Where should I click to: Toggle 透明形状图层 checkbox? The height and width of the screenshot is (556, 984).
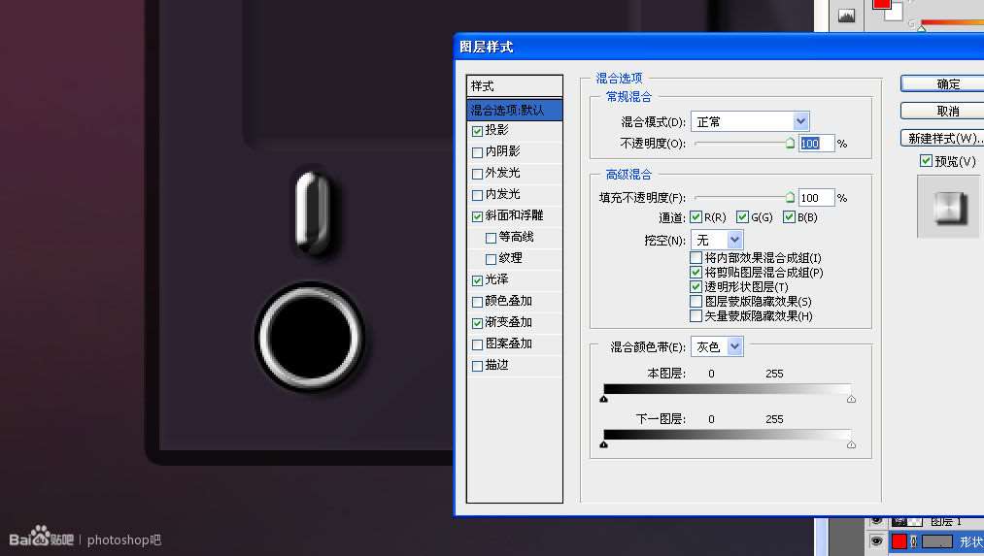click(x=696, y=286)
